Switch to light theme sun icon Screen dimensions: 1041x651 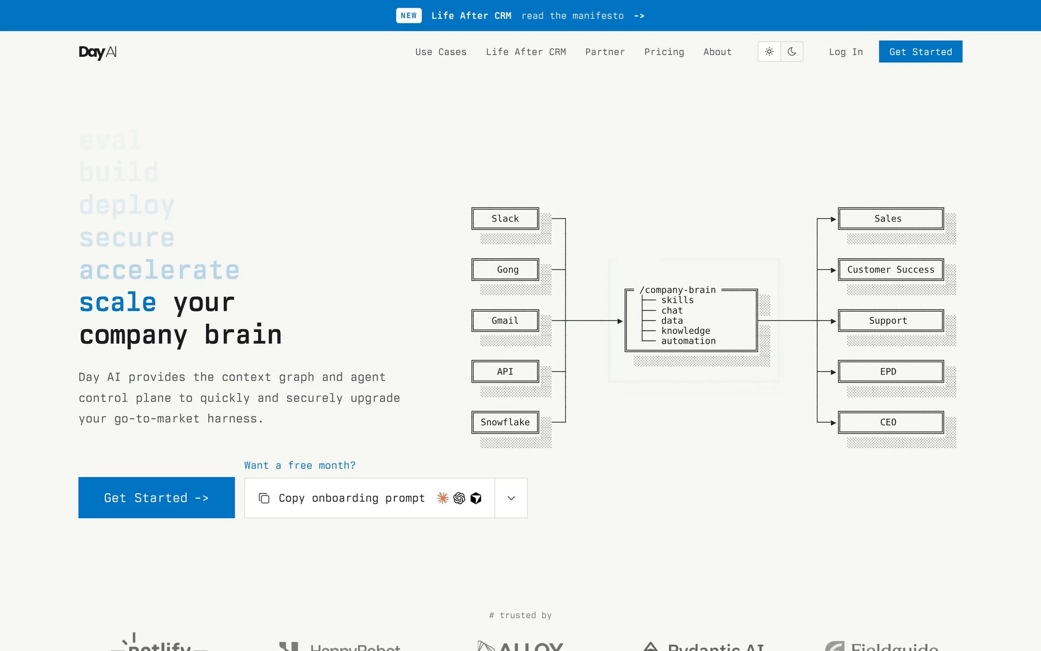[x=769, y=52]
